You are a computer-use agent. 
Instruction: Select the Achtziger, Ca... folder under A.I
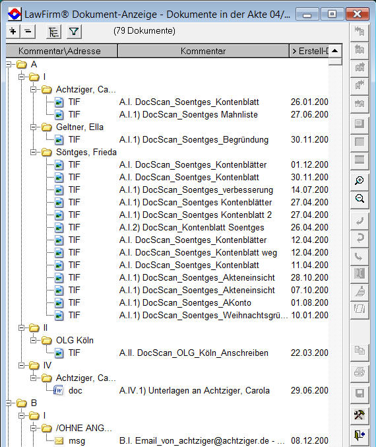[x=86, y=90]
